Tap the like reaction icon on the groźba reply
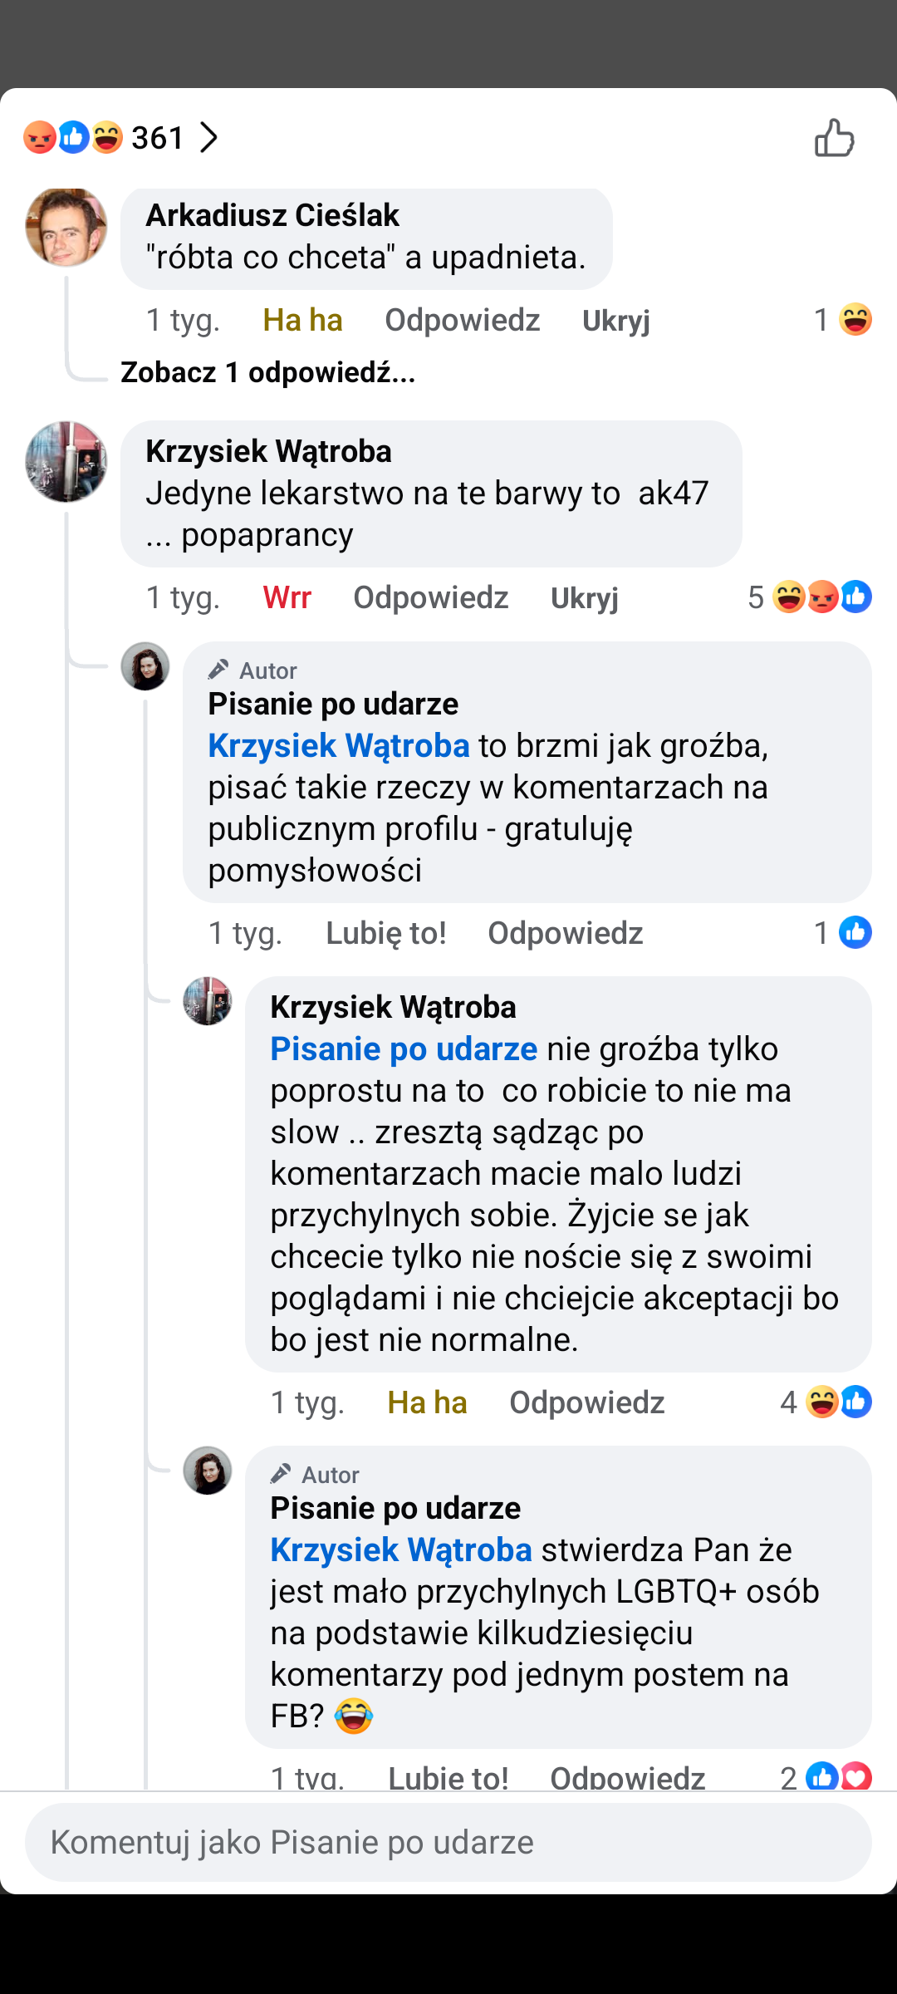Screen dimensions: 897x1994 (x=855, y=933)
